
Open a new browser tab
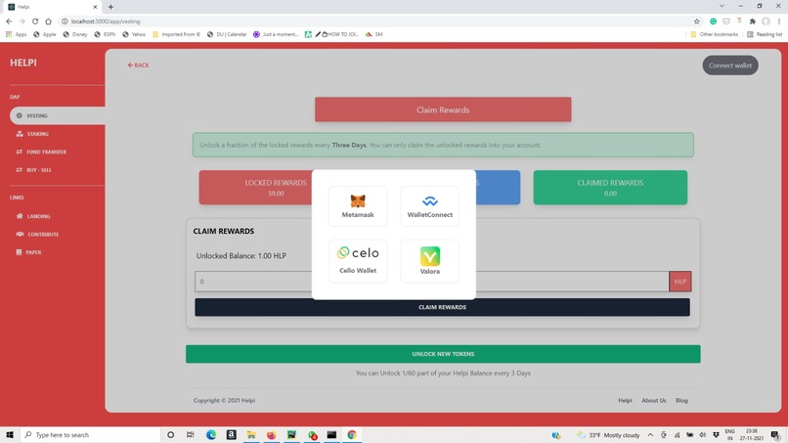tap(110, 7)
